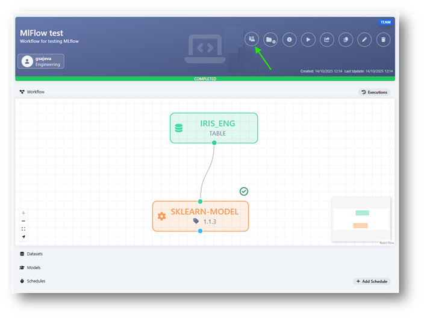
Task: Select the IRIS_ENG table node
Action: [214, 128]
